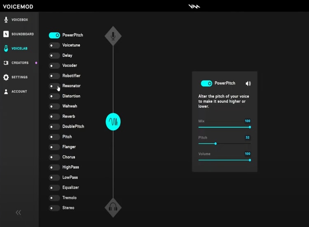Enable the Flanger effect toggle
Viewport: 309px width, 227px height.
[54, 147]
